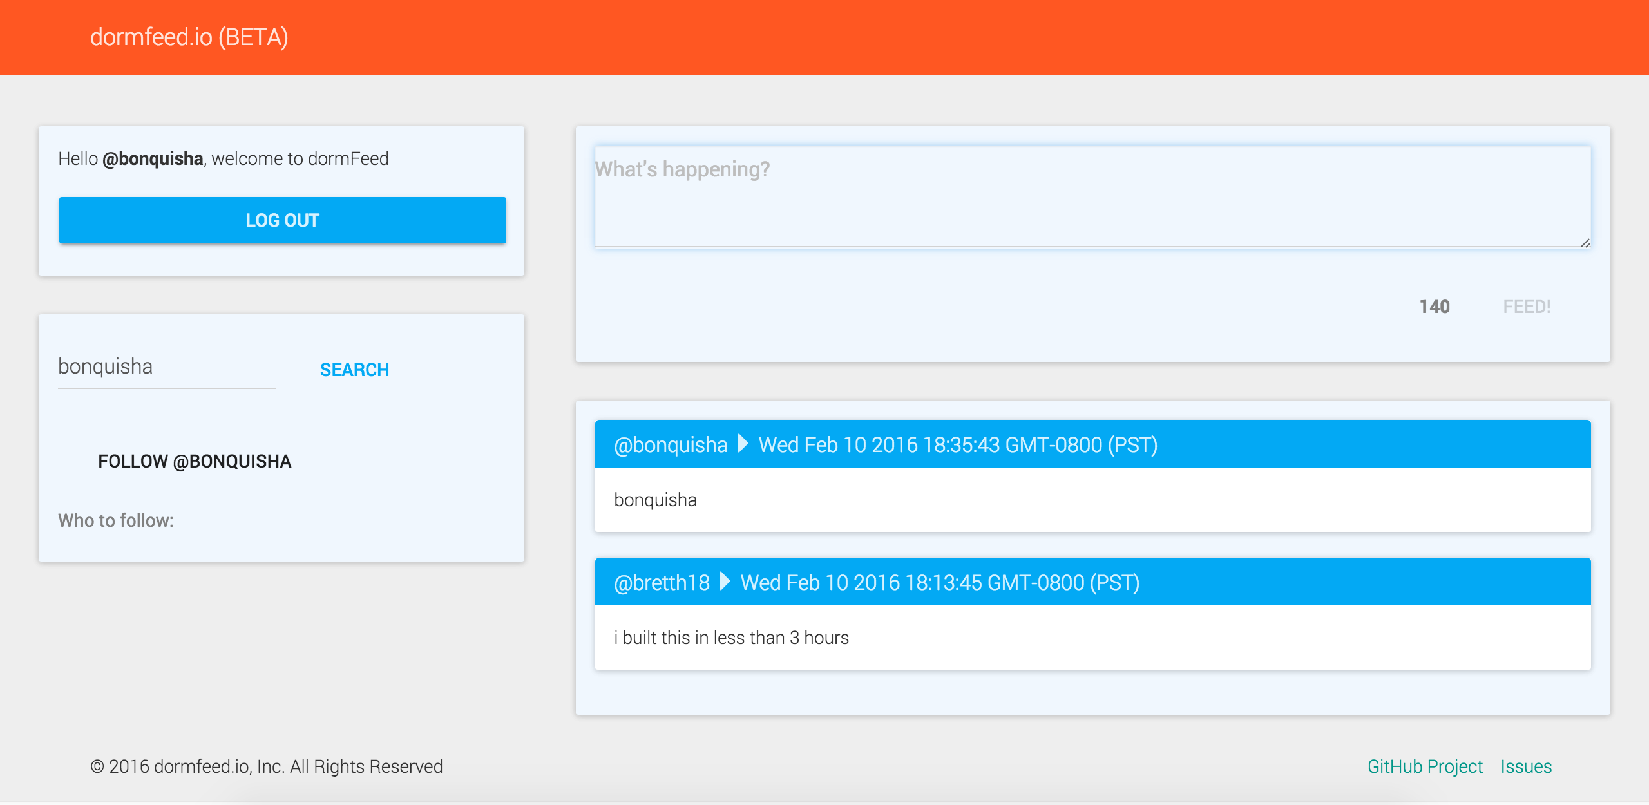Focus the What's happening text area
Screen dimensions: 1649x805
tap(1092, 196)
